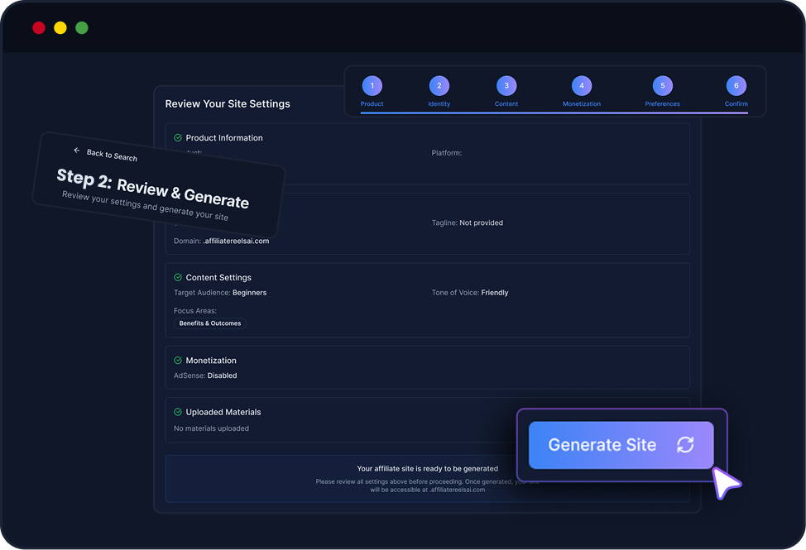Jump to step 2 Identity circle

tap(439, 86)
